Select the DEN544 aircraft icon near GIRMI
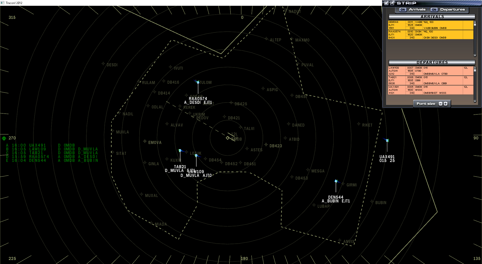 (336, 181)
